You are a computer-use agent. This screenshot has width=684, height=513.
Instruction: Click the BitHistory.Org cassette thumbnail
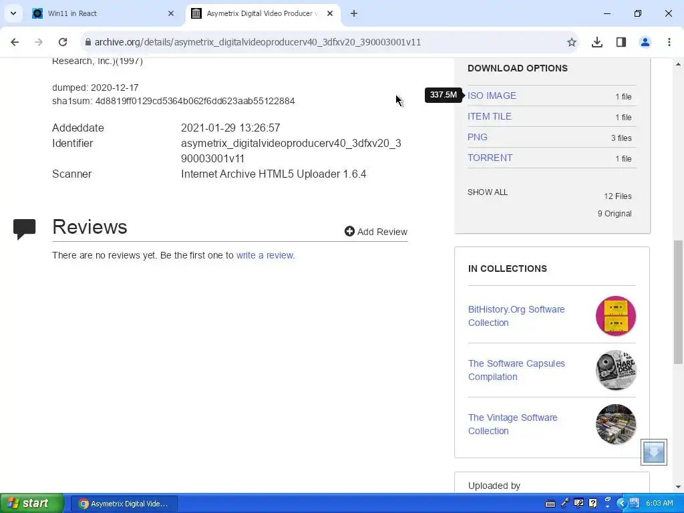click(616, 316)
